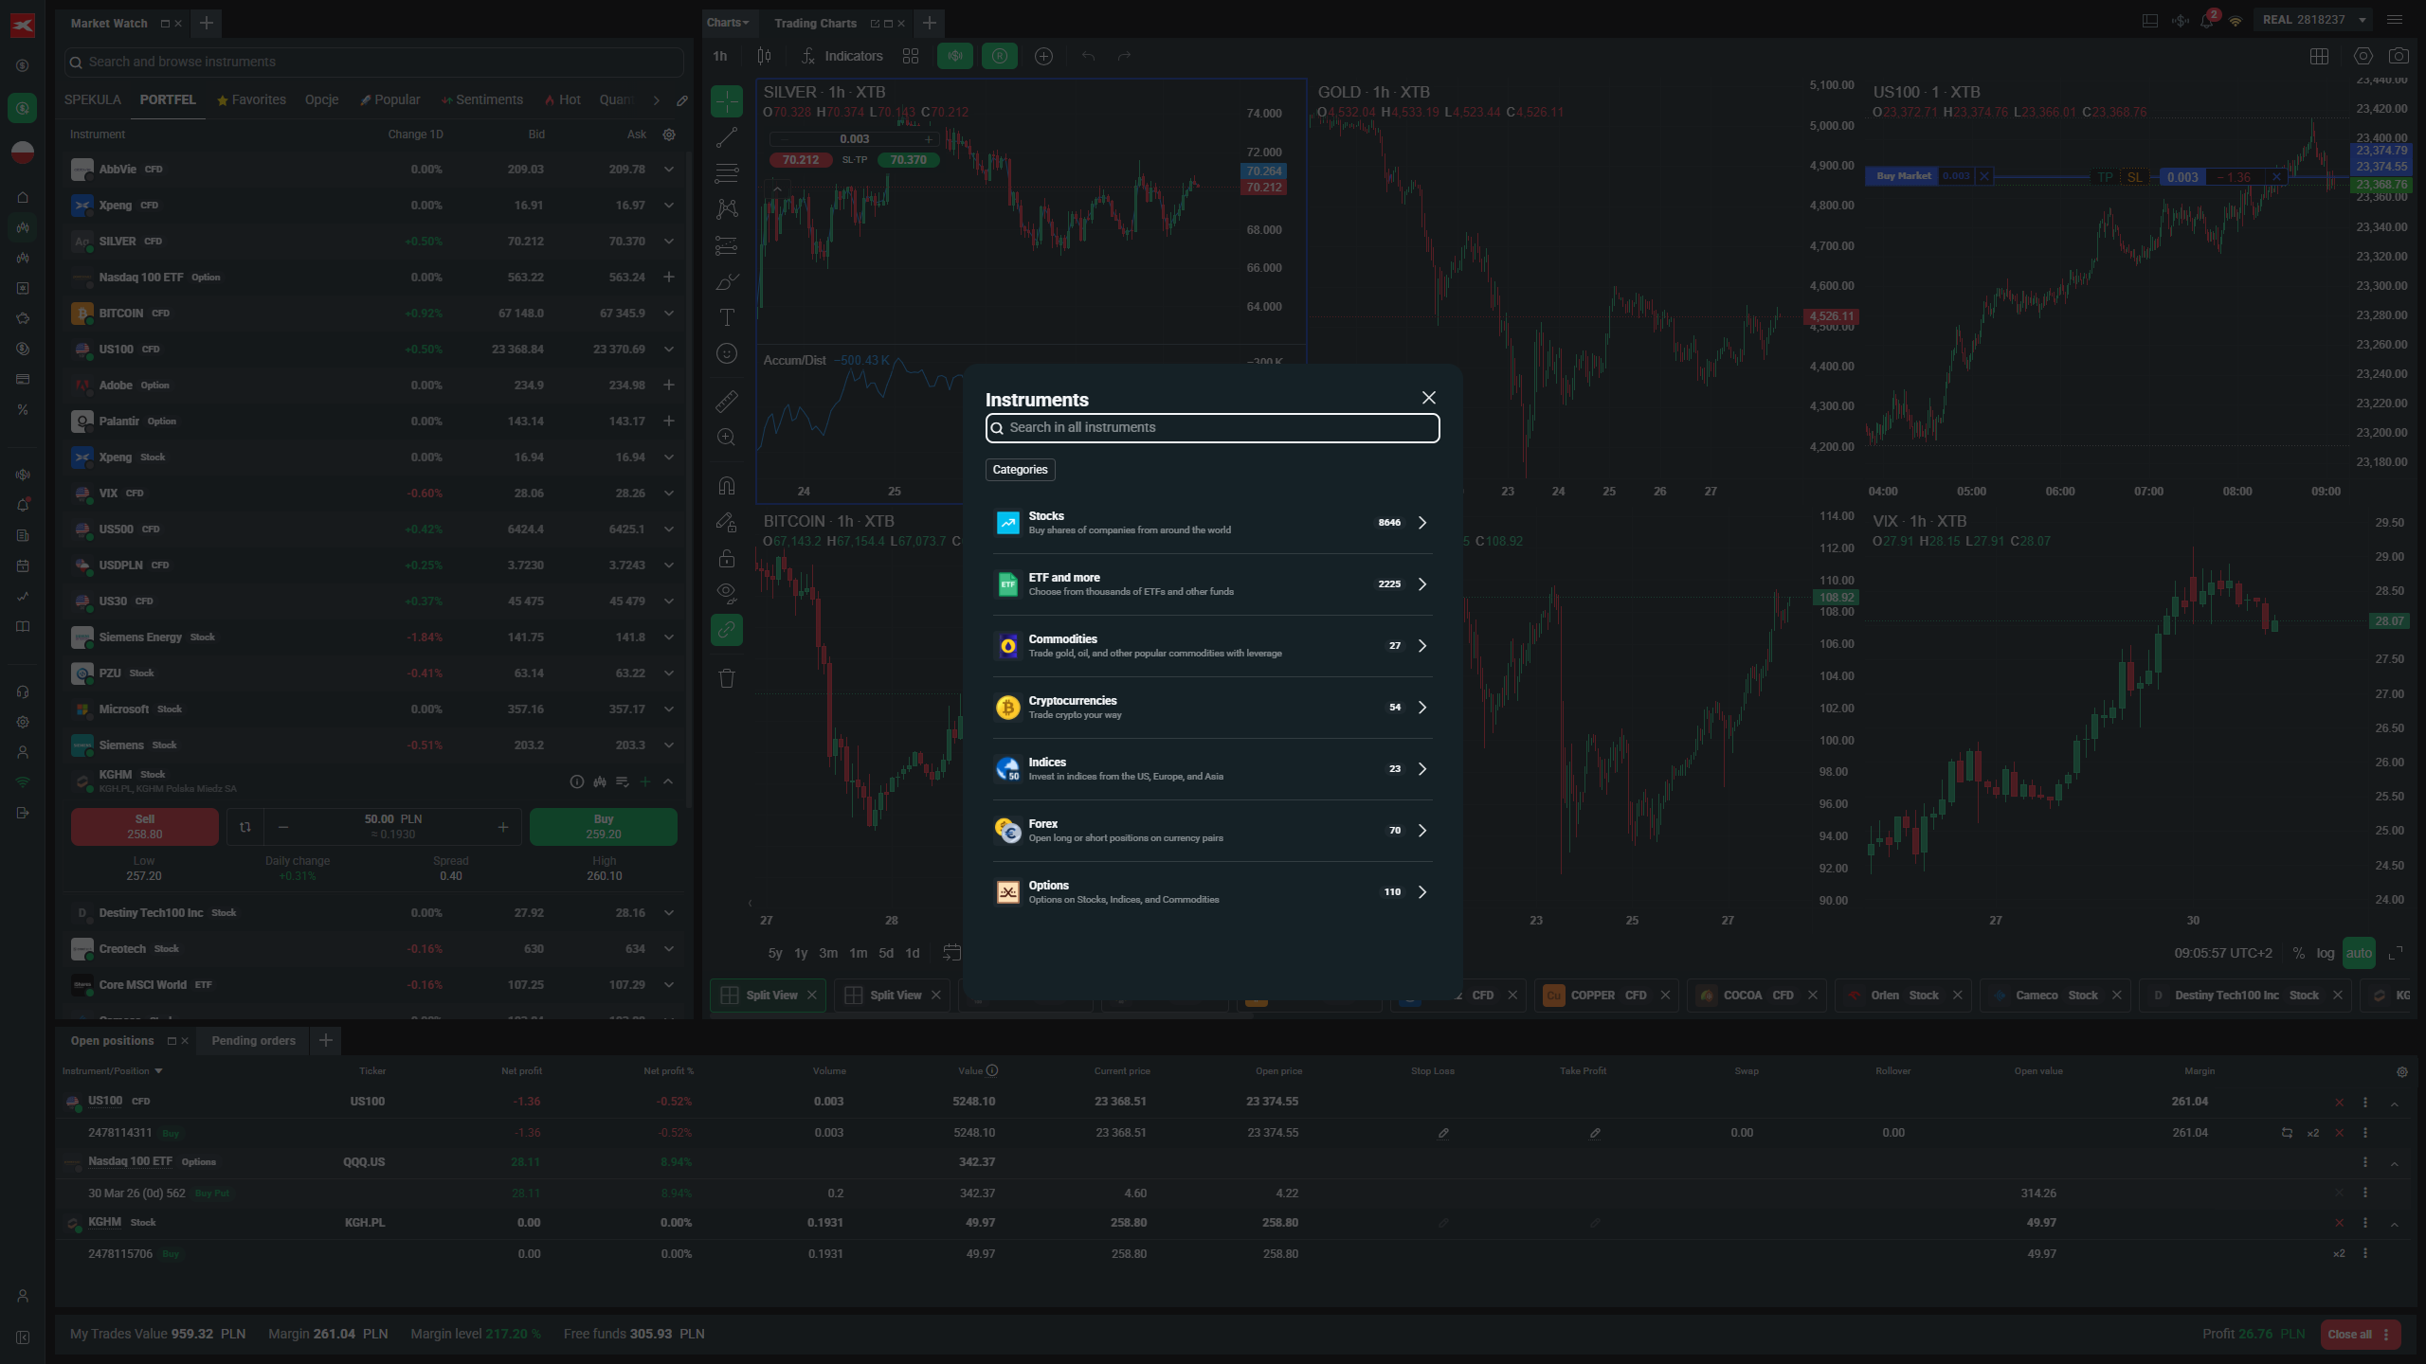Click the Search in all instruments field

click(x=1212, y=428)
